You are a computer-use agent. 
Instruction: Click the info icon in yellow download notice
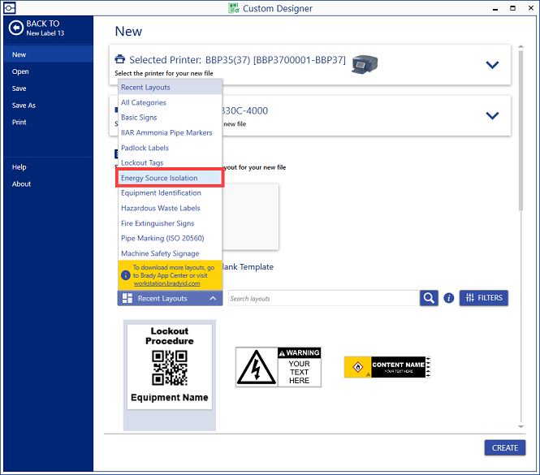point(125,275)
